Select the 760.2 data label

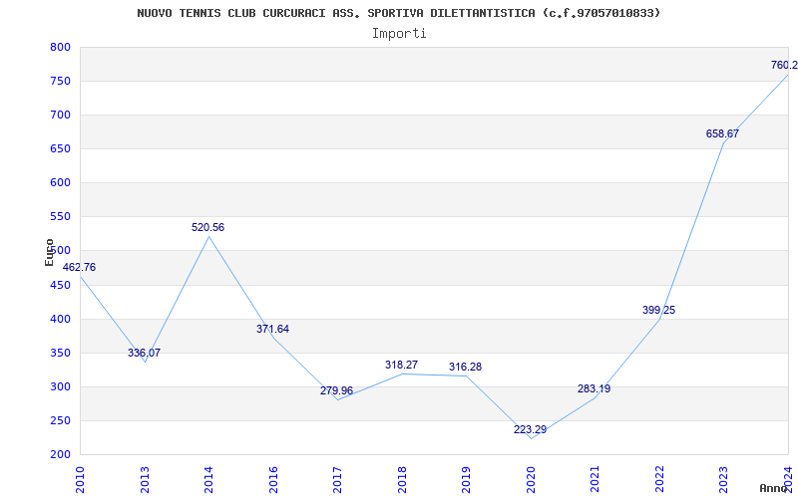click(784, 65)
